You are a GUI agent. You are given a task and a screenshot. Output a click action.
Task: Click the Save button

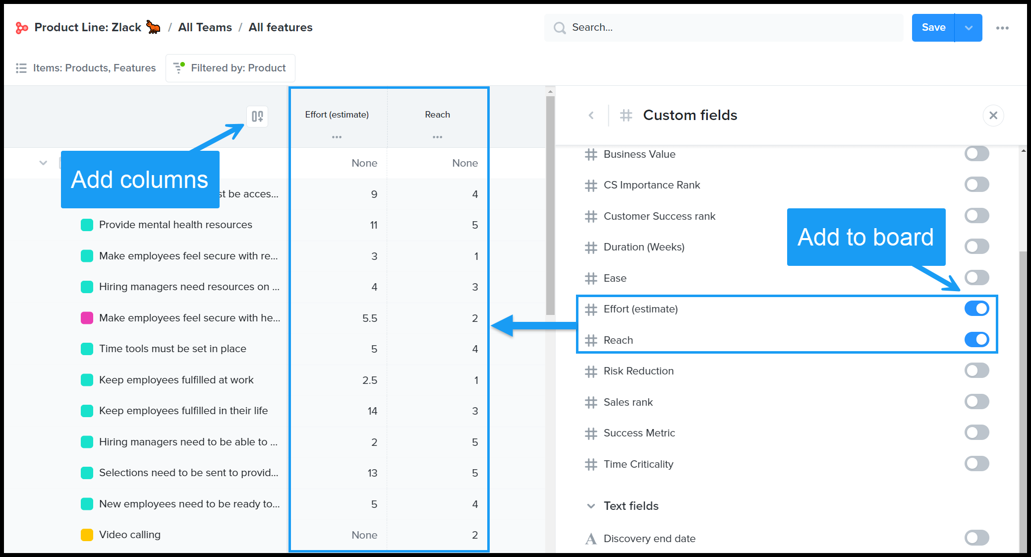click(x=933, y=28)
